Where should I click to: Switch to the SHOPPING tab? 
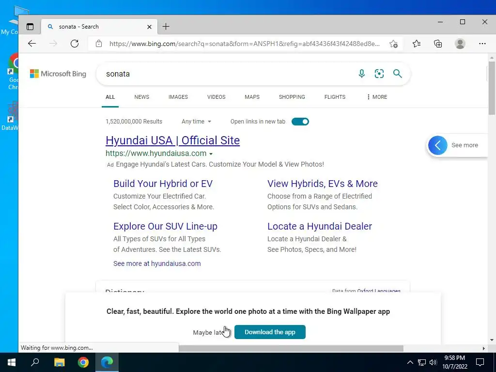click(x=292, y=97)
